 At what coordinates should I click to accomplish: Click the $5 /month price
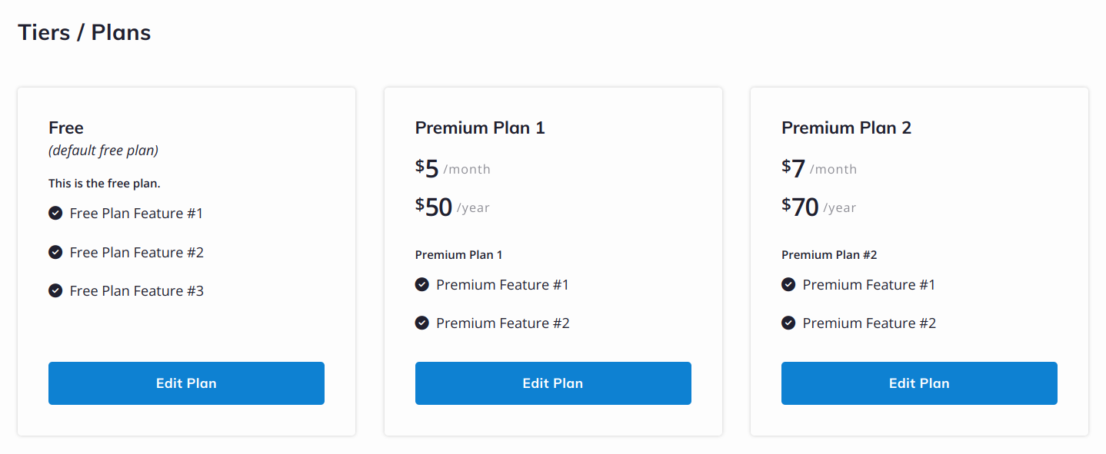click(x=452, y=168)
